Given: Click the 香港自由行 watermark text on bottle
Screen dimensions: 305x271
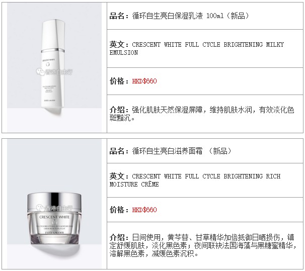Looking at the screenshot, I should click(x=58, y=72).
